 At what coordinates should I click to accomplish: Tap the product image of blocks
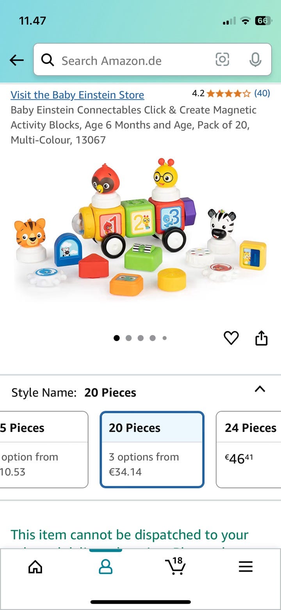coord(140,228)
